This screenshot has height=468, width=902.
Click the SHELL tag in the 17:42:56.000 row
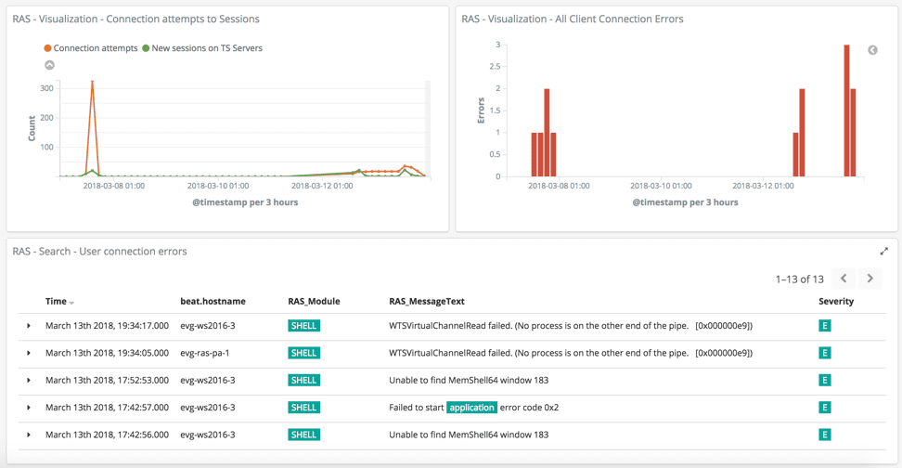click(x=303, y=435)
